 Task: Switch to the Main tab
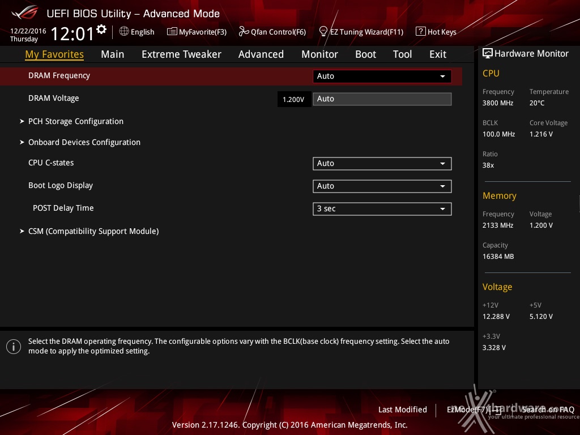tap(113, 54)
